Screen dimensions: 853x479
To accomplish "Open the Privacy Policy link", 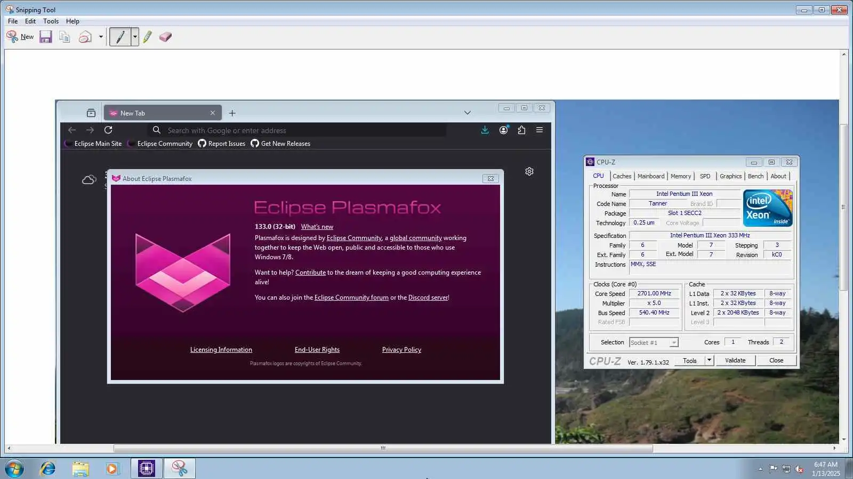I will point(401,350).
